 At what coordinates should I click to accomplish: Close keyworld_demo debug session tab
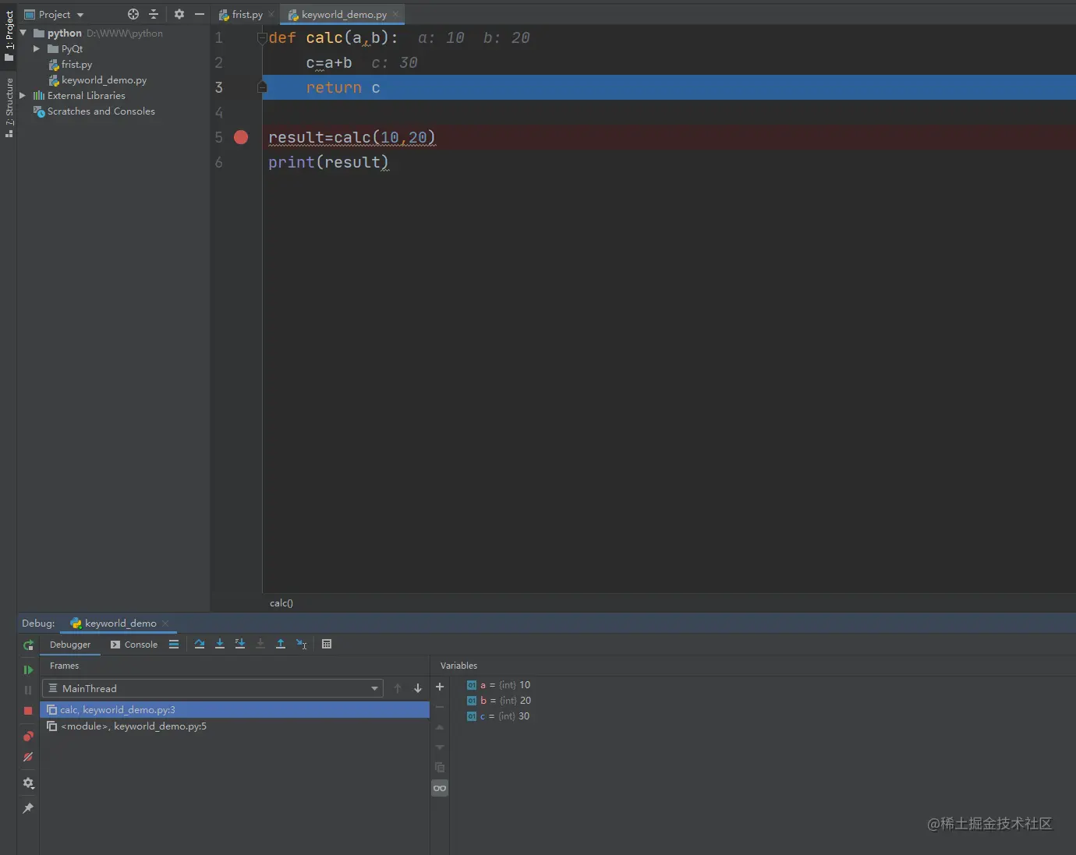(x=165, y=624)
